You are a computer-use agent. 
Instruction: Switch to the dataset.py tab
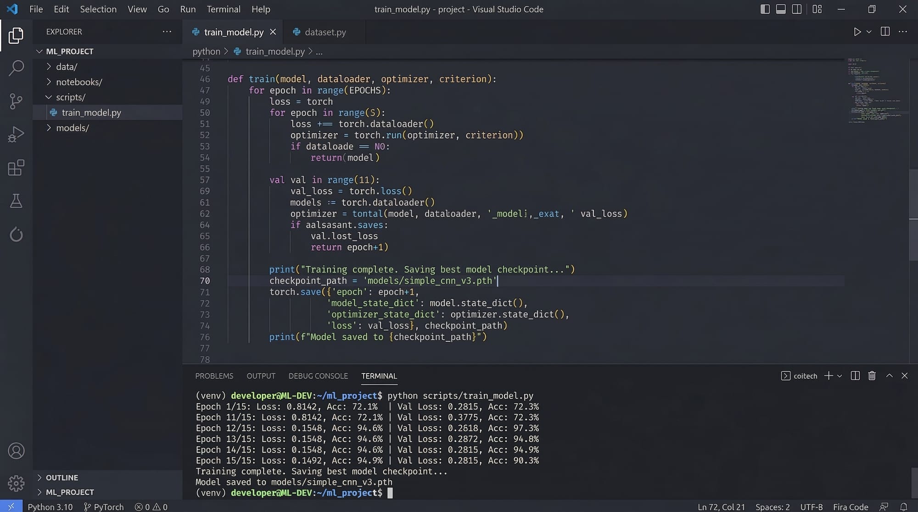coord(325,32)
